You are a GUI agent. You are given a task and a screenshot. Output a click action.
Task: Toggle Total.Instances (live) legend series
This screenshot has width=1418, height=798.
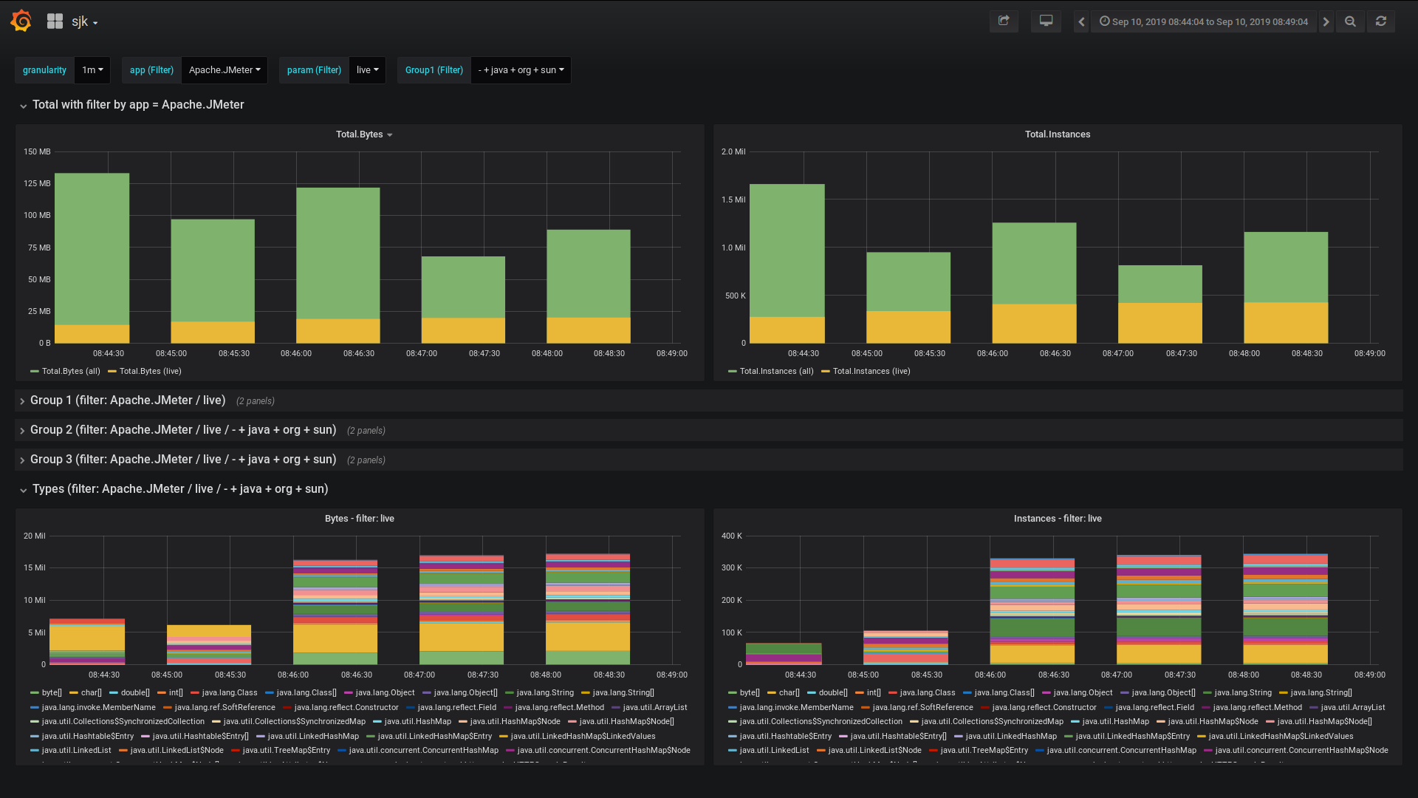(x=871, y=371)
